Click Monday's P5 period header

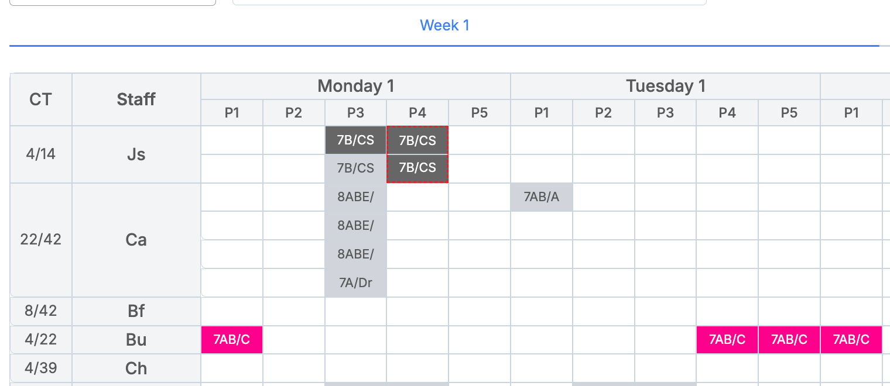(x=479, y=113)
